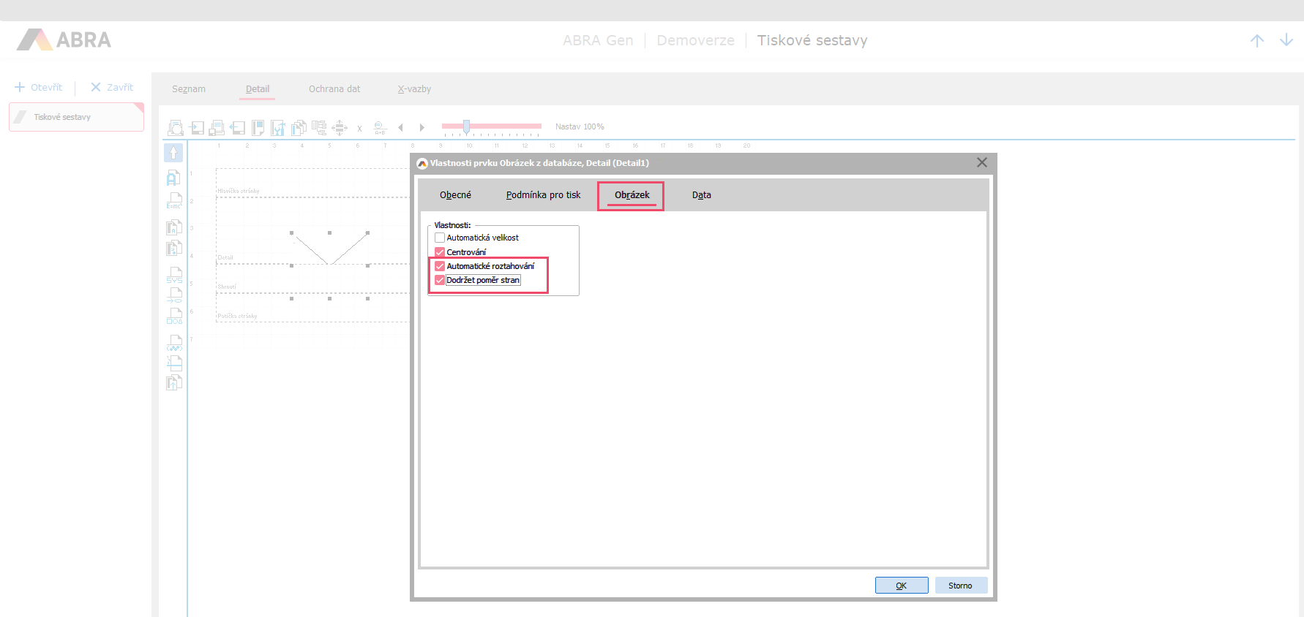Click the A+B expression icon in toolbar
1304x617 pixels.
click(380, 128)
